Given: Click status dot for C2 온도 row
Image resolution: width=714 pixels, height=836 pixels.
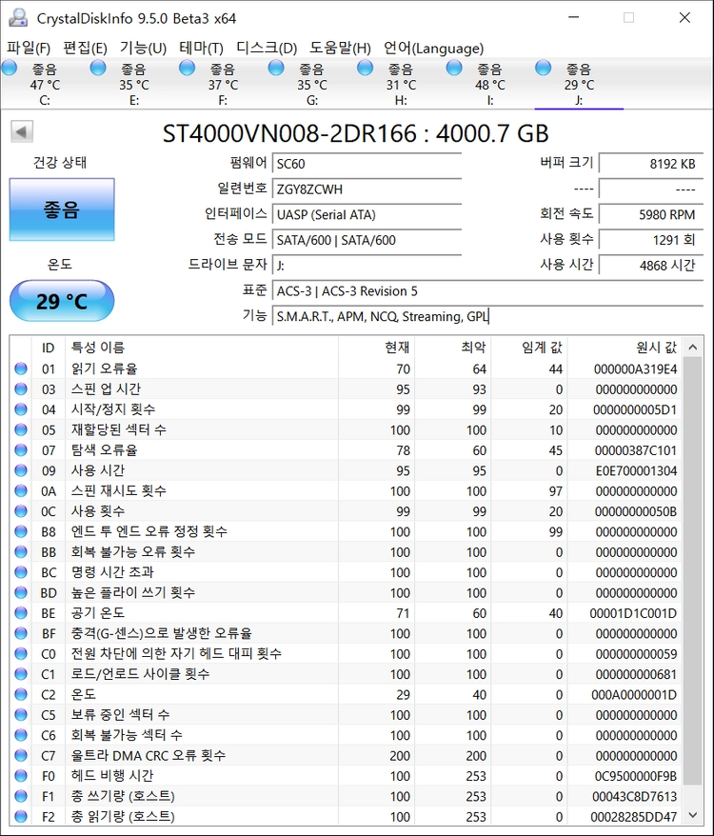Looking at the screenshot, I should 21,694.
